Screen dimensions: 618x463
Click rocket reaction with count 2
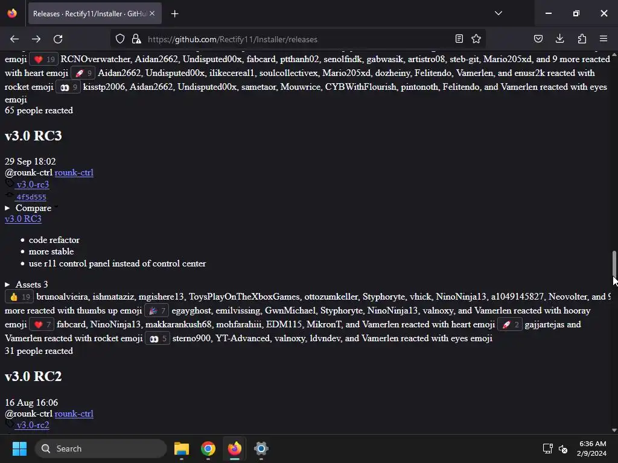(x=510, y=325)
